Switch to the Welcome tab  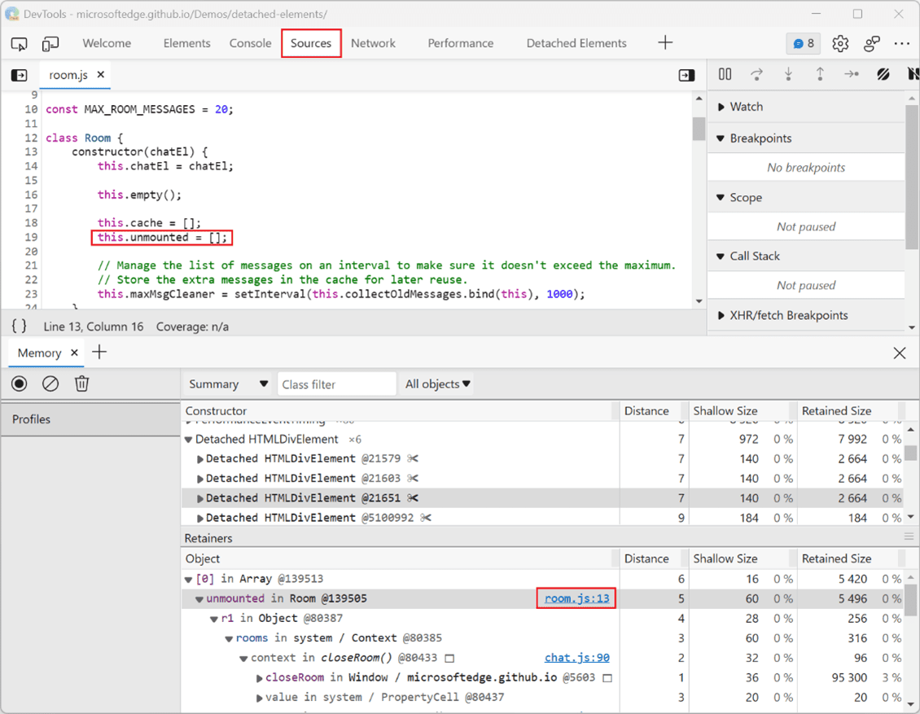[107, 43]
